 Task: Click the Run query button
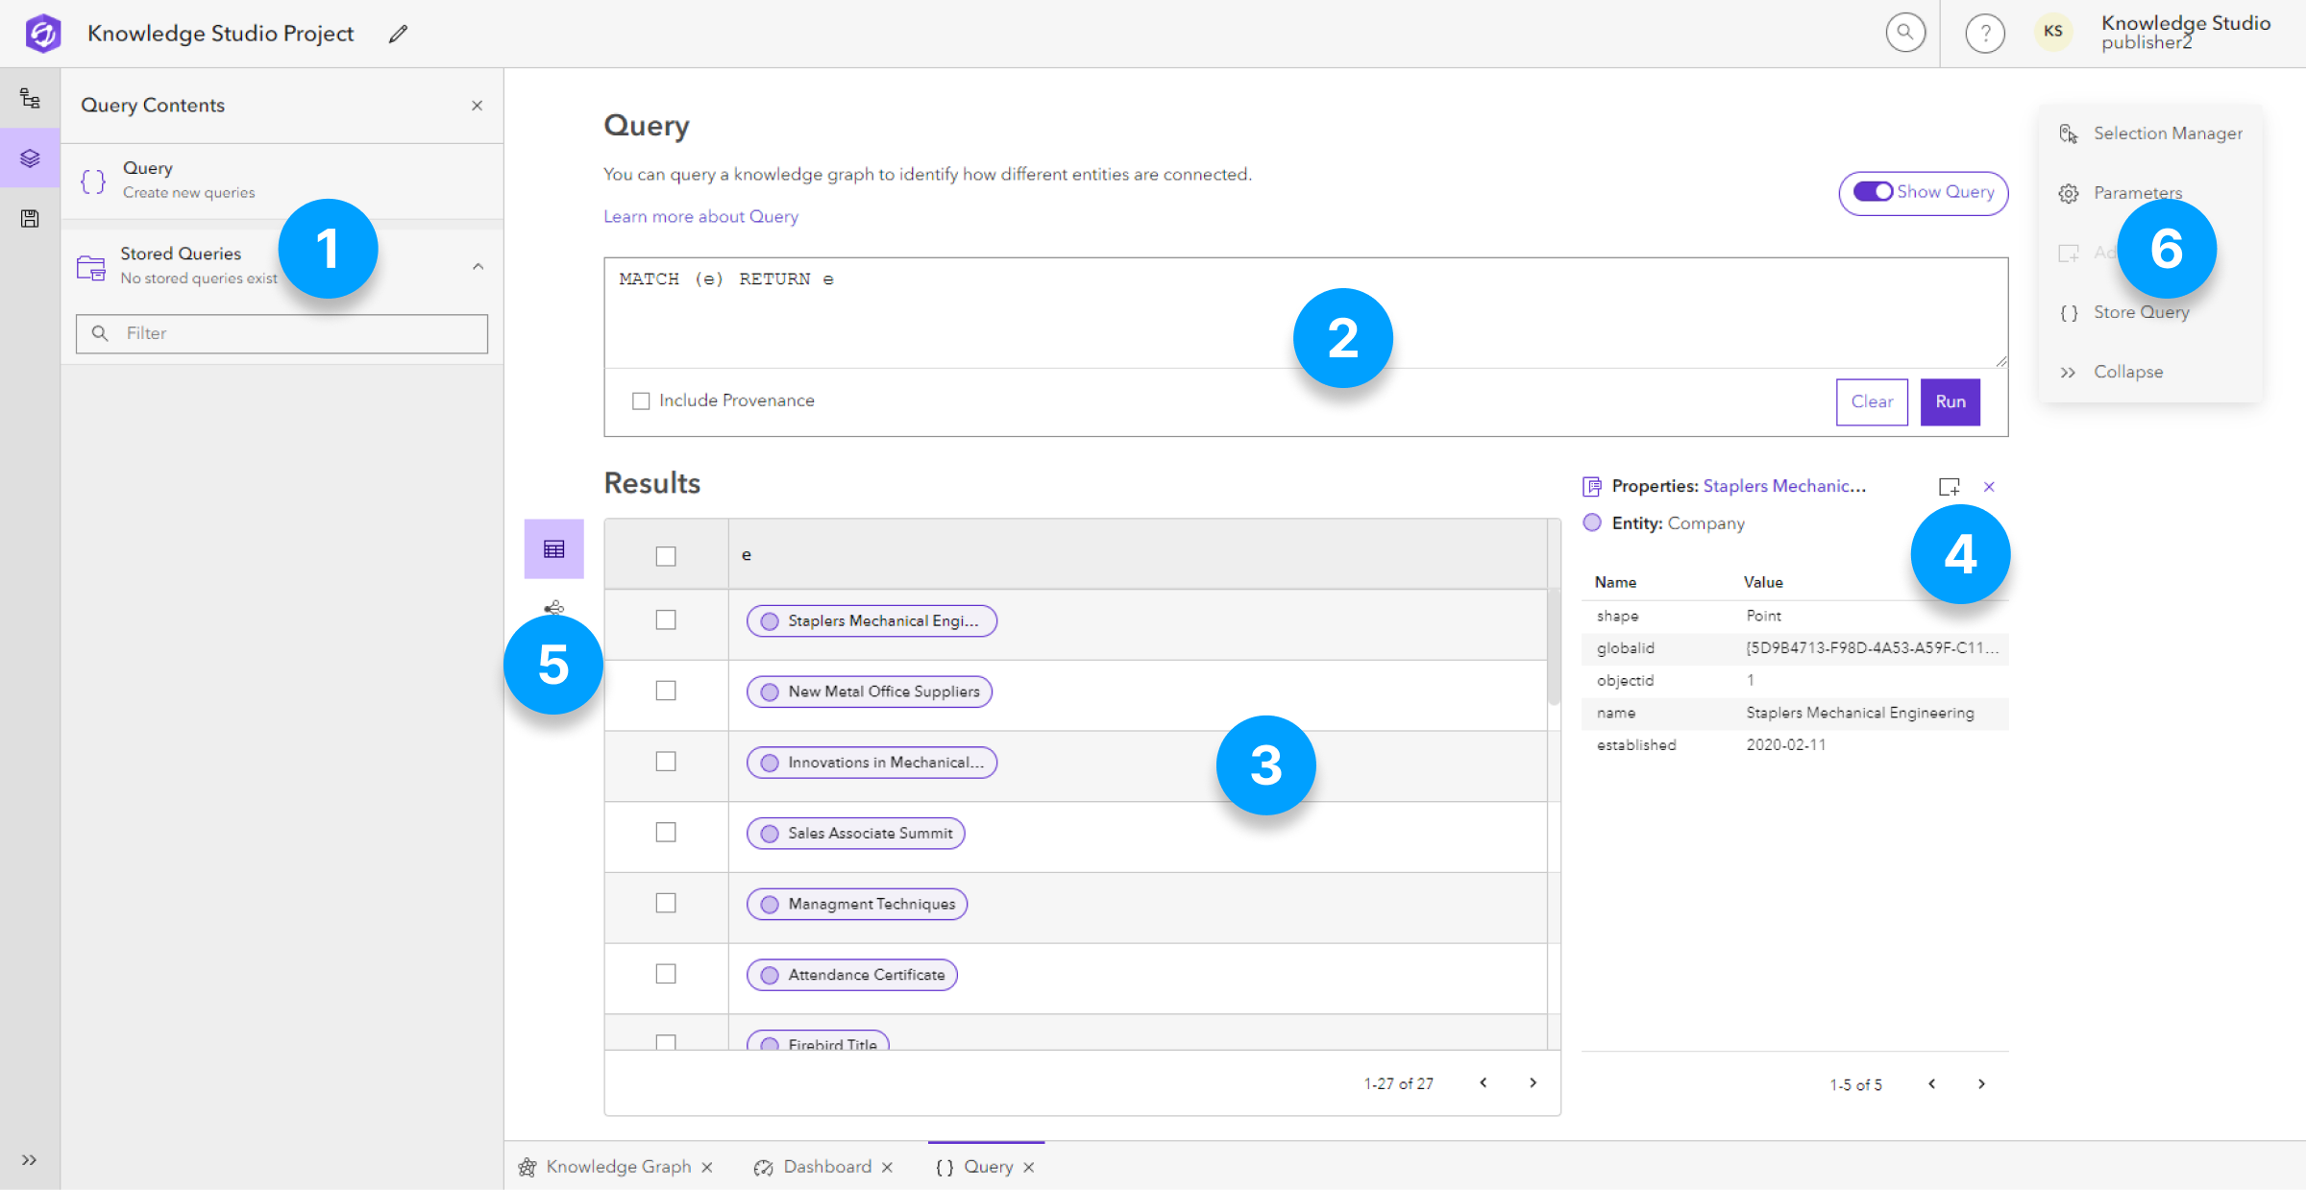tap(1950, 401)
